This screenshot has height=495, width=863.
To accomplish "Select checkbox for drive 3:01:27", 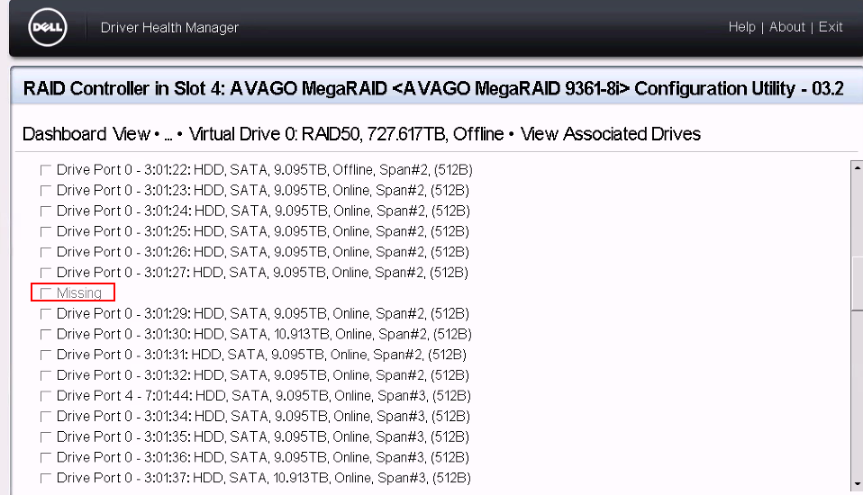I will click(x=46, y=273).
